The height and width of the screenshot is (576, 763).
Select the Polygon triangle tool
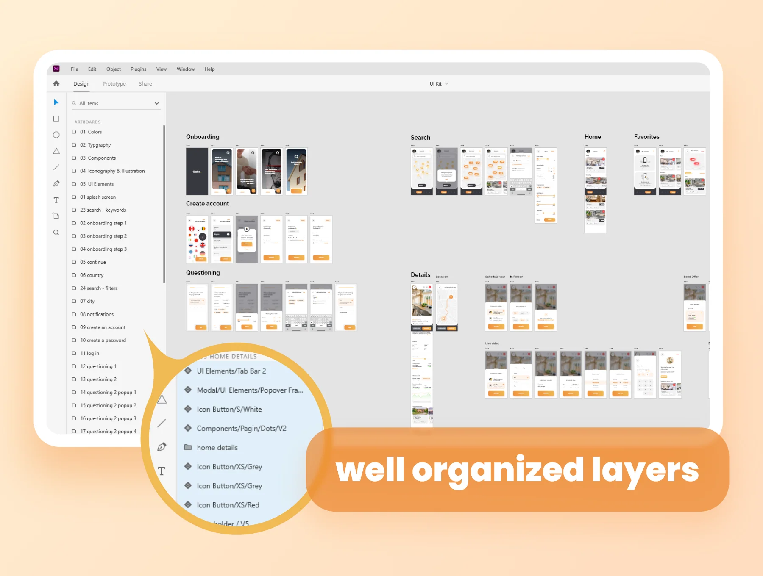point(56,151)
